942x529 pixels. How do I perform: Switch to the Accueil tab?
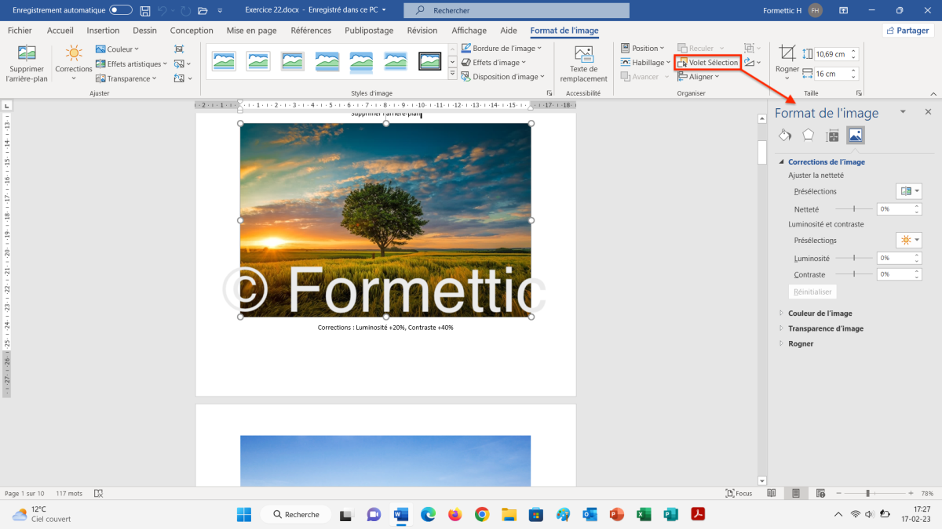point(60,31)
